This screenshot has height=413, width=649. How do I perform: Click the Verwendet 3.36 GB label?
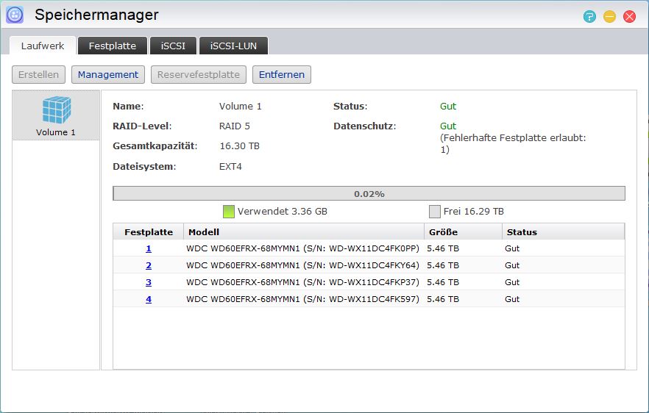283,211
